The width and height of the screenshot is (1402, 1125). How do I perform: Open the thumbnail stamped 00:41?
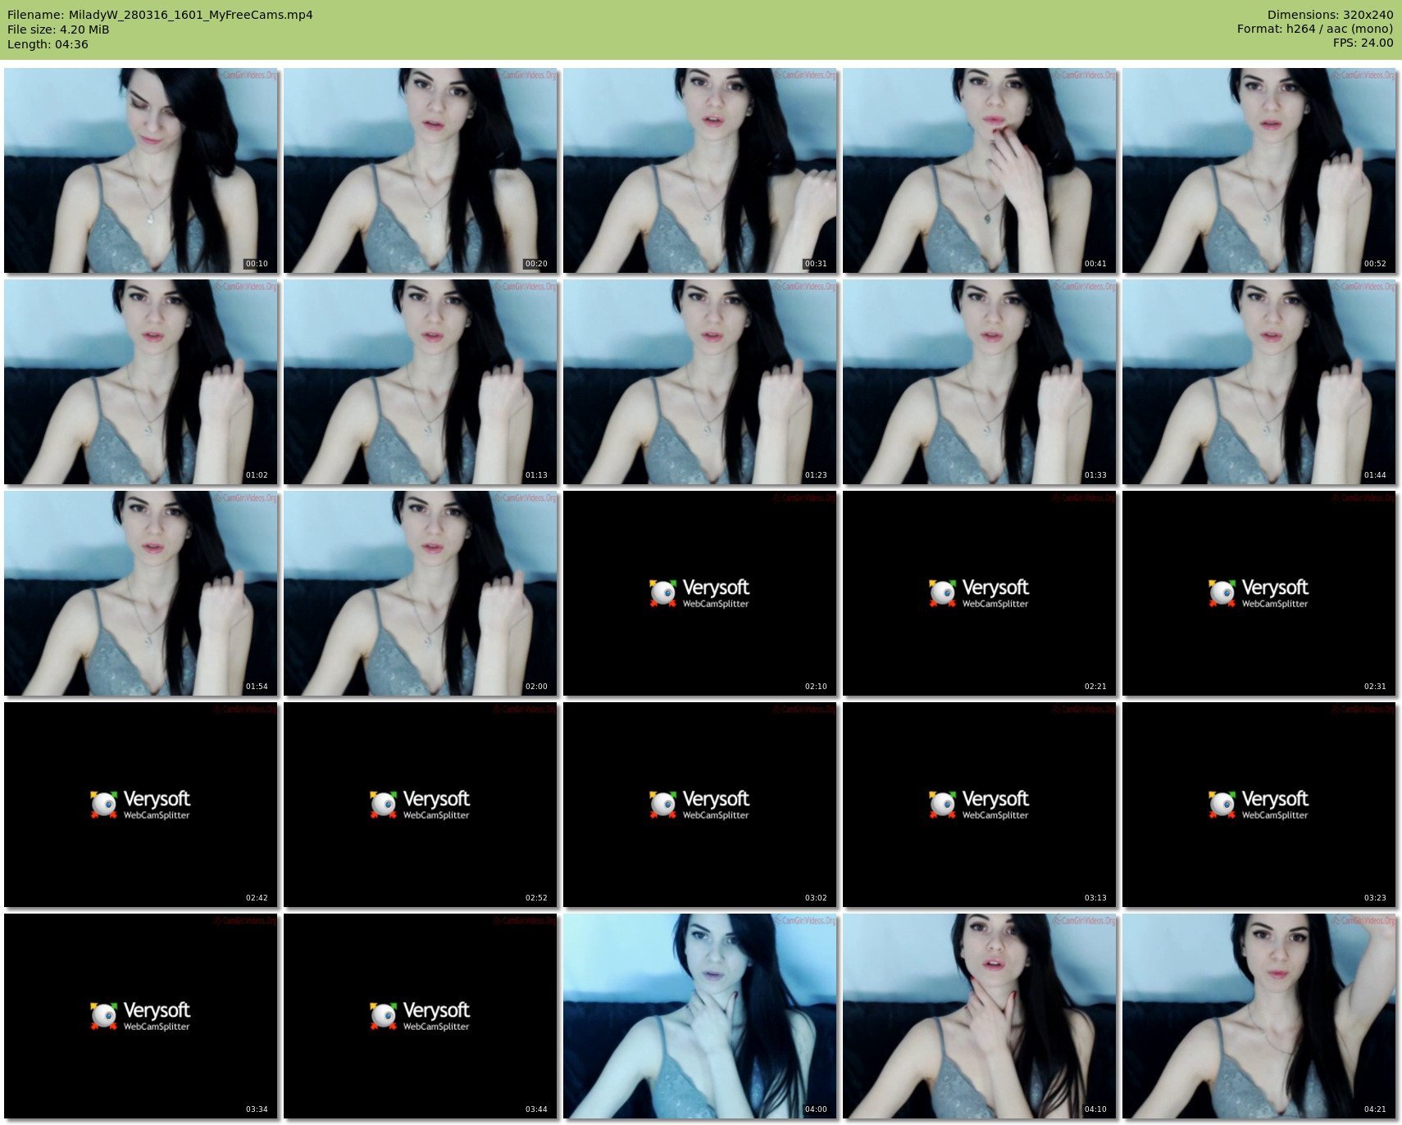click(x=980, y=170)
